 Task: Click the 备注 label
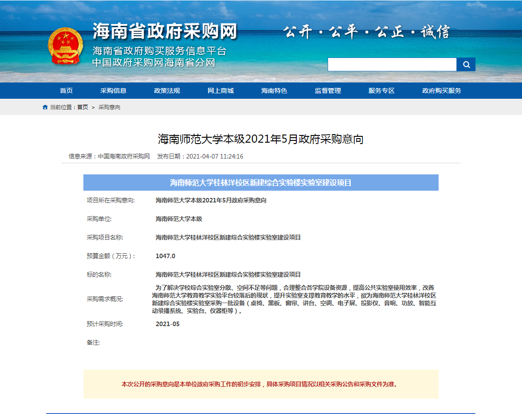(x=93, y=342)
